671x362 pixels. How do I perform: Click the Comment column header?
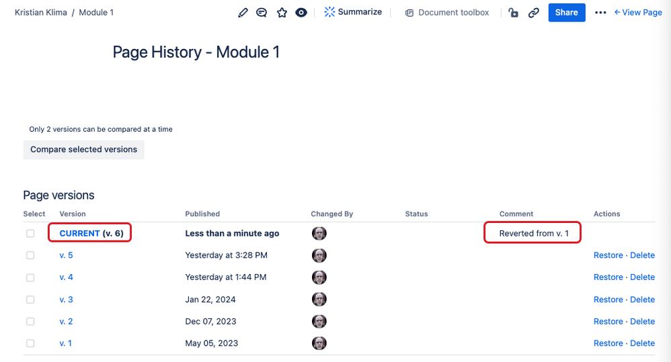[516, 214]
